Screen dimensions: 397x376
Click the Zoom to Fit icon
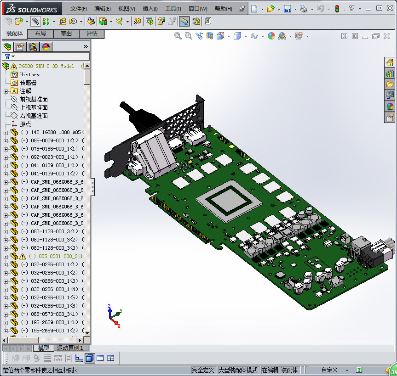click(x=178, y=36)
